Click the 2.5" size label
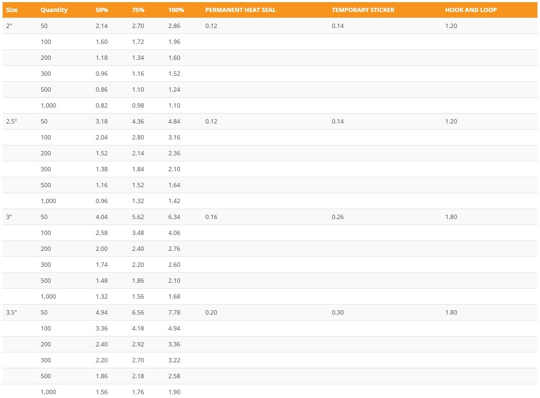540x398 pixels. pos(11,121)
